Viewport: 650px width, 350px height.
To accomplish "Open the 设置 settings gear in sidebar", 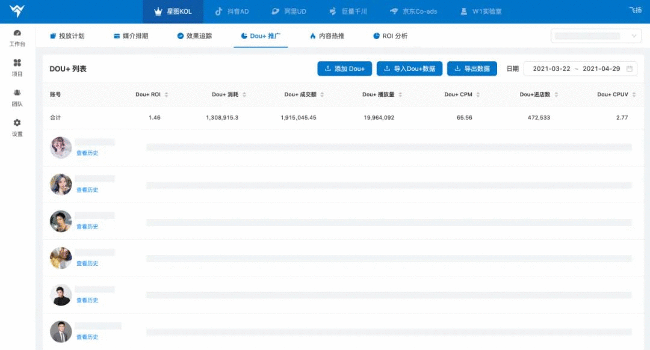I will pyautogui.click(x=17, y=123).
